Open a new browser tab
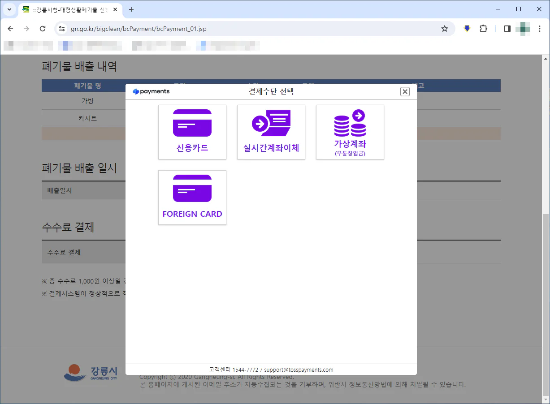 (131, 9)
